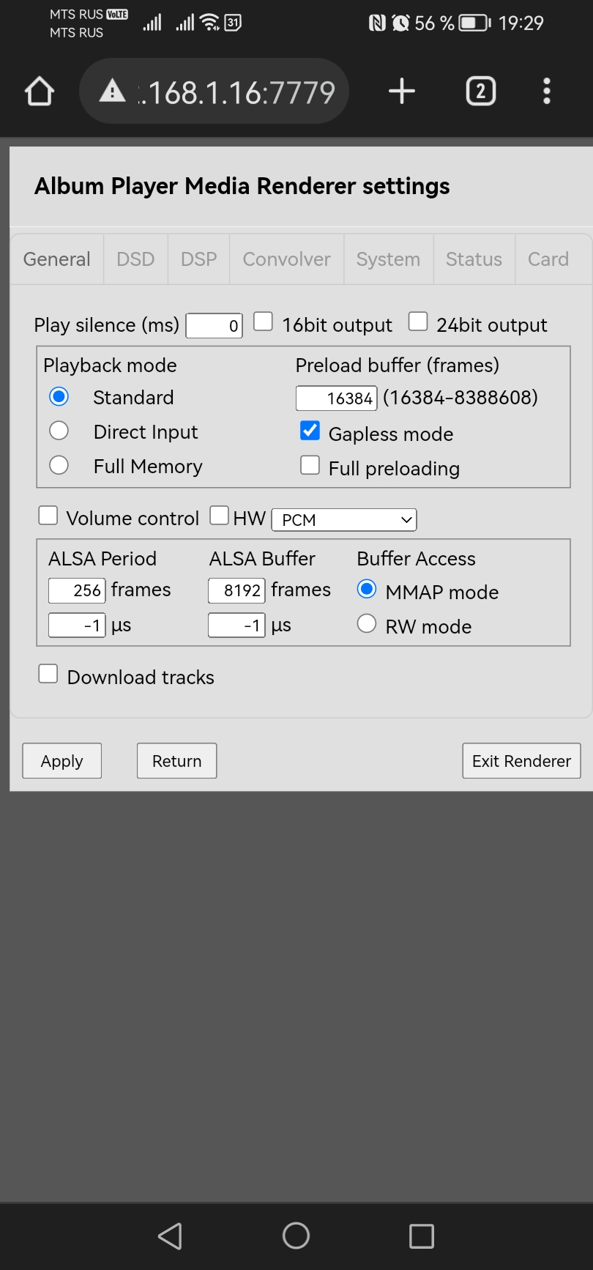Click the ALSA Period frames field
The image size is (593, 1270).
[x=78, y=590]
